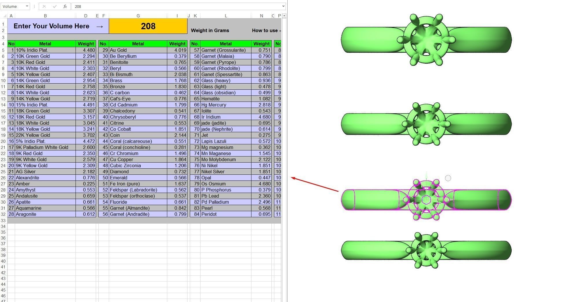Select the '9K Palladium White Gold' cell
The width and height of the screenshot is (566, 302).
click(45, 147)
